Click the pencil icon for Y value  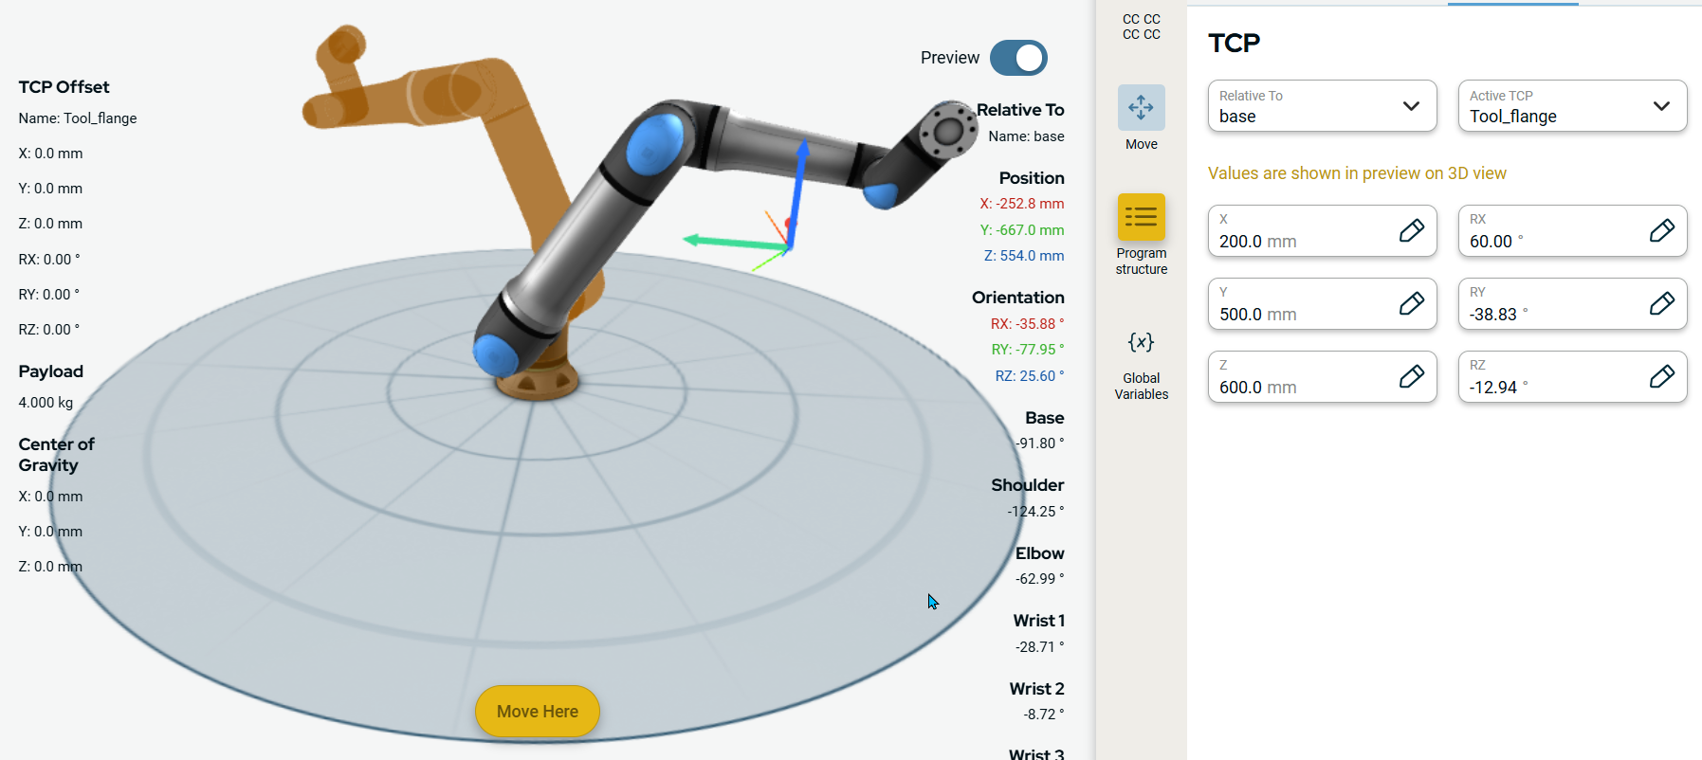pyautogui.click(x=1411, y=304)
